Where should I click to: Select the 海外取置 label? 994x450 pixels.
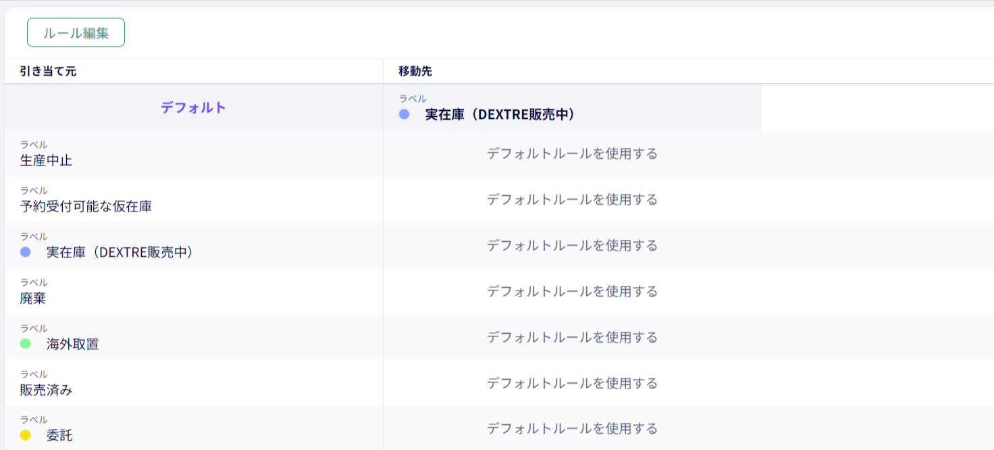(x=72, y=345)
